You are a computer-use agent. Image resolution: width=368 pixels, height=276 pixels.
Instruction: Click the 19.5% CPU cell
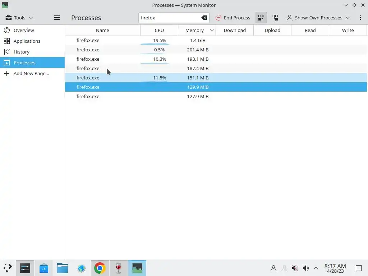(x=159, y=40)
